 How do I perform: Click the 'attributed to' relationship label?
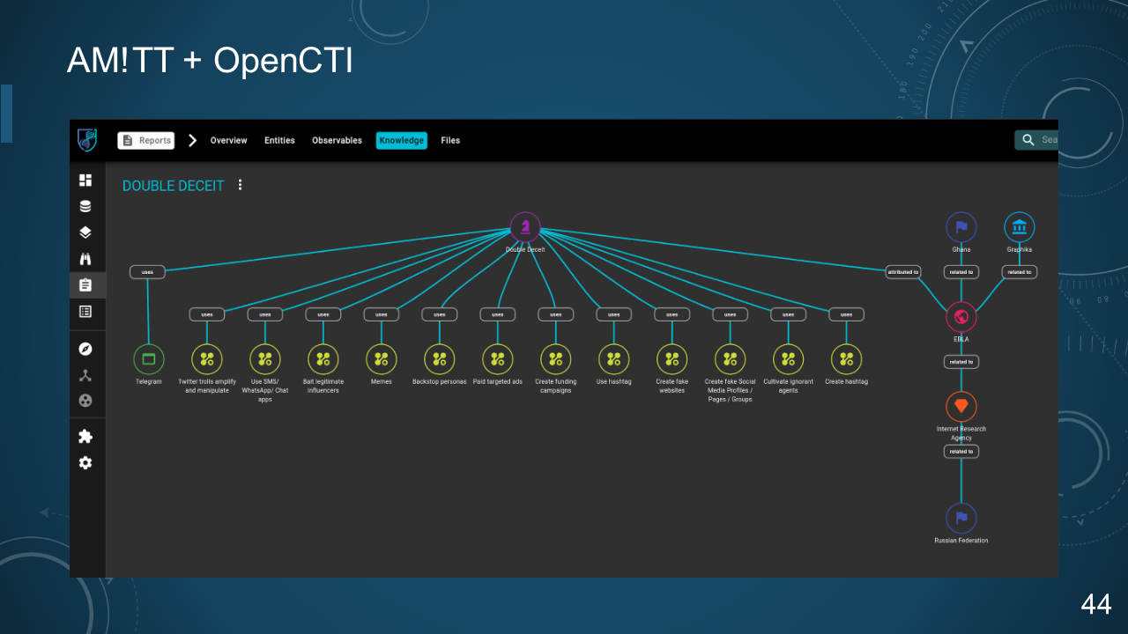tap(903, 272)
